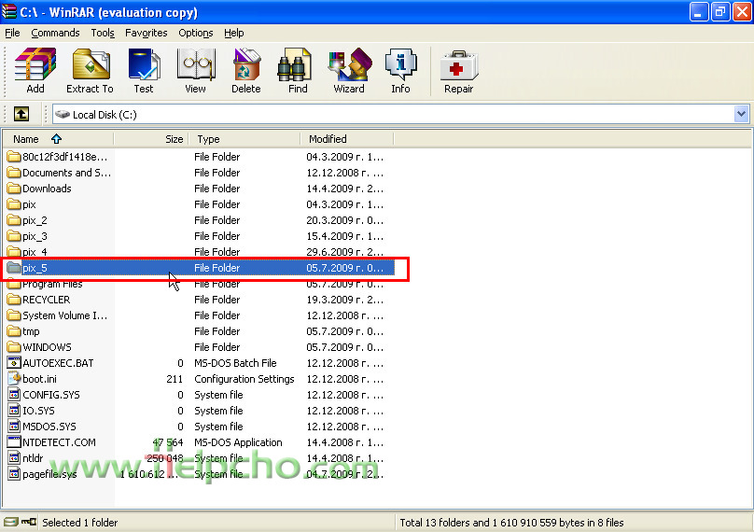Open the Commands menu
This screenshot has height=532, width=754.
pos(55,33)
